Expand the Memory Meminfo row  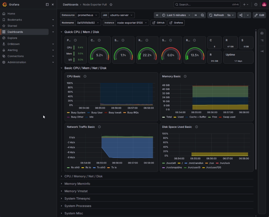pyautogui.click(x=77, y=184)
